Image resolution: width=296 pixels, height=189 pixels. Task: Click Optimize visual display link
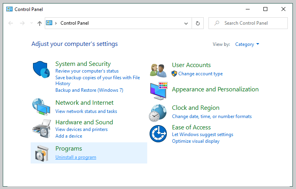[196, 141]
